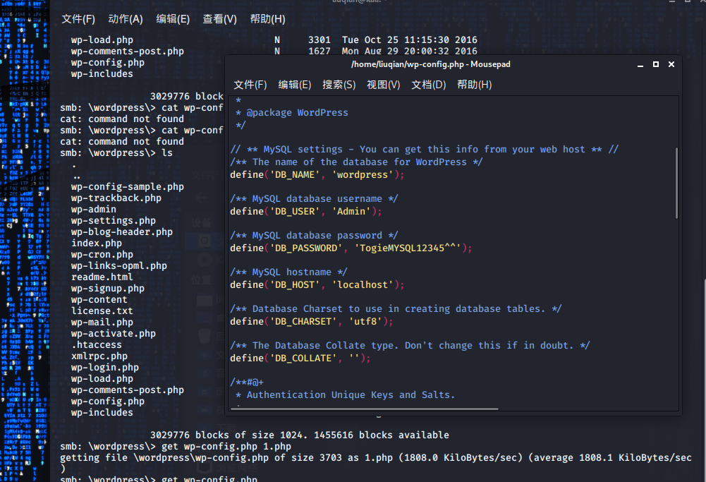The image size is (706, 482).
Task: Click the '\wordpress\> ls' command line
Action: (116, 152)
